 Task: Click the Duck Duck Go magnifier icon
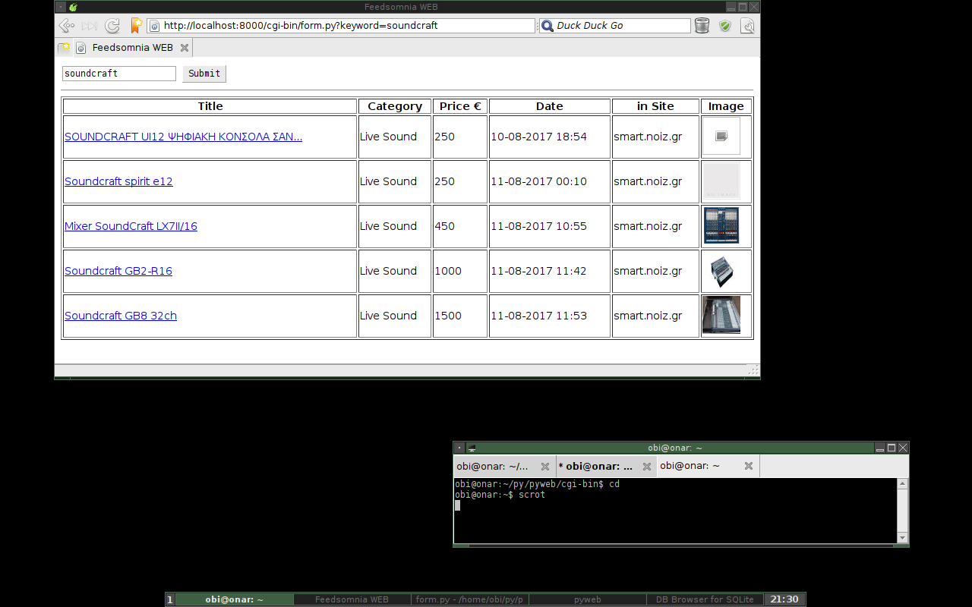pos(548,26)
